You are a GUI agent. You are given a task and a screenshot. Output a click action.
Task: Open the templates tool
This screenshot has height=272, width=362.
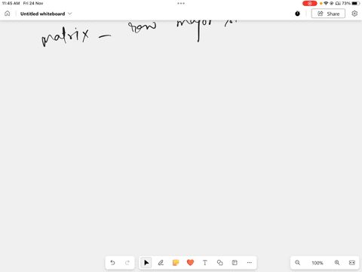click(x=235, y=263)
